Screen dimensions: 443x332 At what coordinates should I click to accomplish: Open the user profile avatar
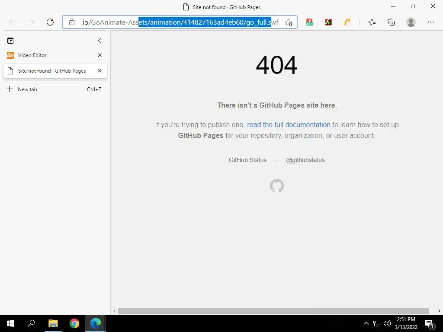411,22
